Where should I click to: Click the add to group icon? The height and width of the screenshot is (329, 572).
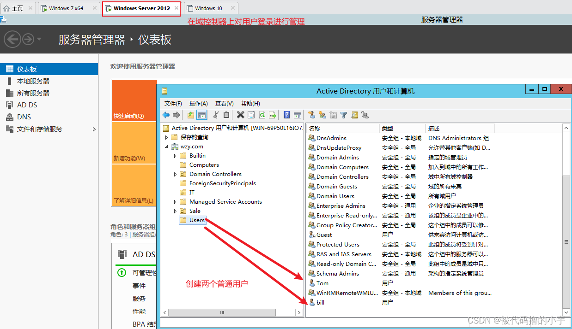coord(365,115)
